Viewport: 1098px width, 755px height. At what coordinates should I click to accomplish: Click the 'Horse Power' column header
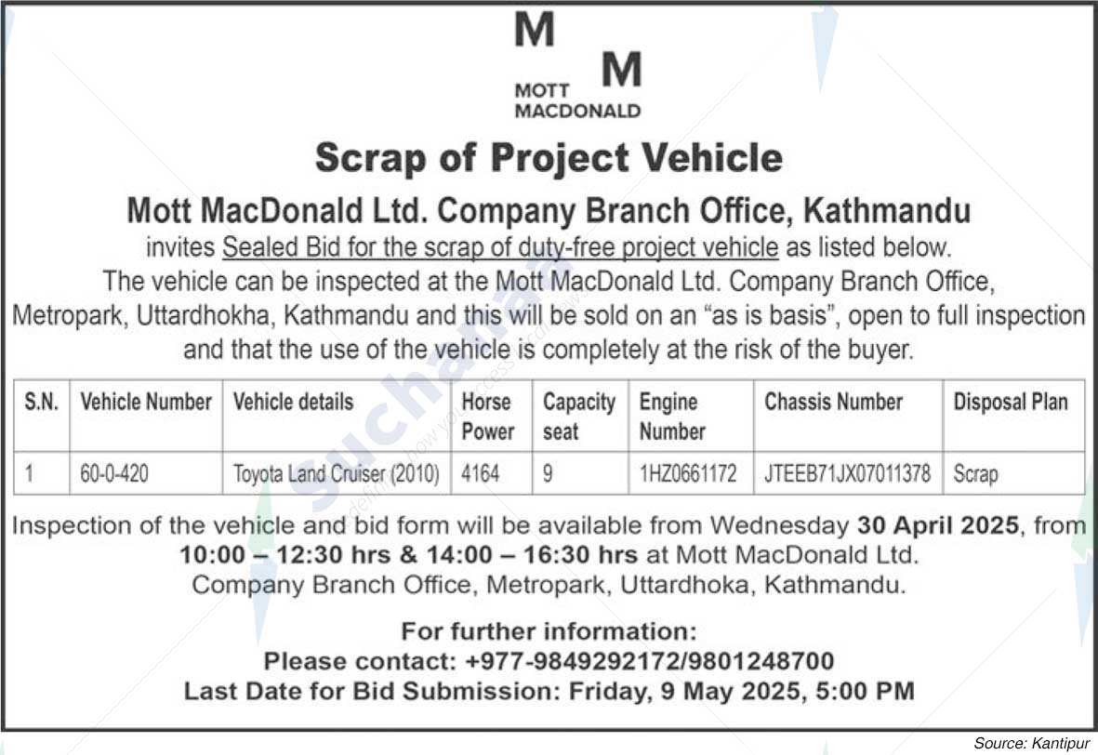(x=488, y=416)
